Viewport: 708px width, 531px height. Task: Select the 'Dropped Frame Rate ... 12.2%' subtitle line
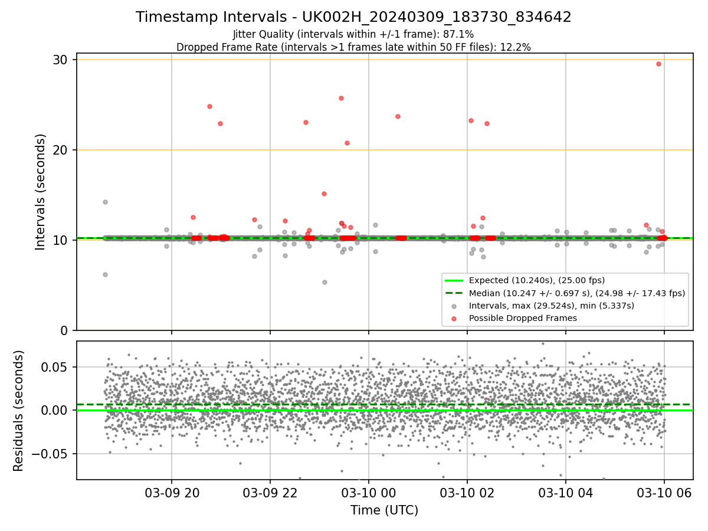[x=353, y=47]
